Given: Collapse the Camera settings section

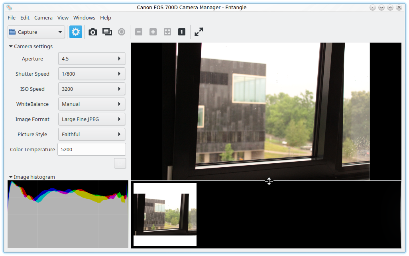Looking at the screenshot, I should [11, 47].
